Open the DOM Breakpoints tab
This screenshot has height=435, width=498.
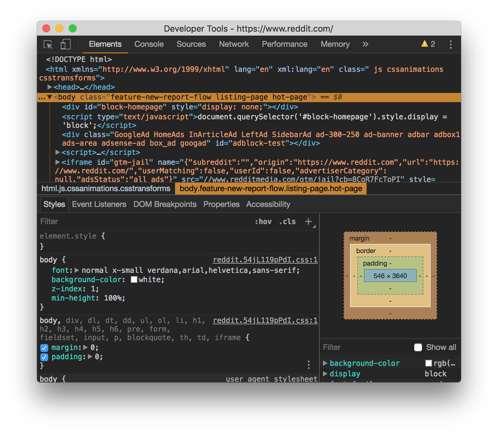point(165,204)
